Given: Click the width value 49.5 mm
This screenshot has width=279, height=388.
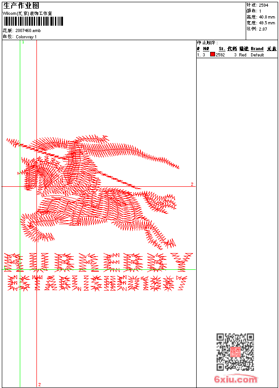Looking at the screenshot, I should [267, 23].
